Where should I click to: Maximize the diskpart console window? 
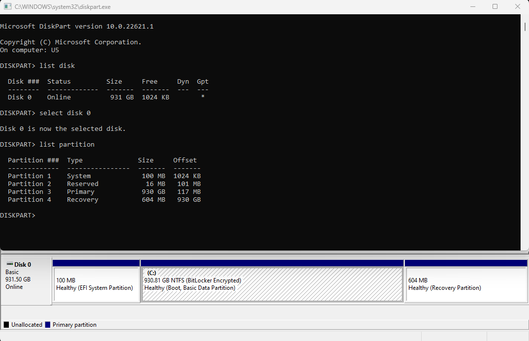[x=495, y=6]
